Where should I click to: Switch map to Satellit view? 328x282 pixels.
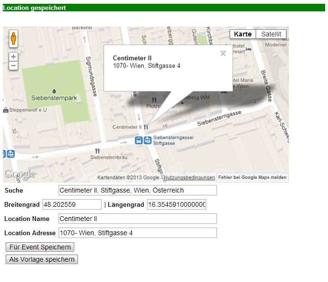[271, 34]
